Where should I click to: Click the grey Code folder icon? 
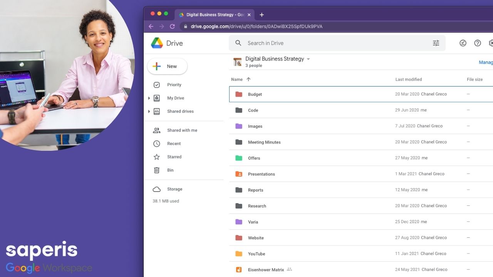239,110
